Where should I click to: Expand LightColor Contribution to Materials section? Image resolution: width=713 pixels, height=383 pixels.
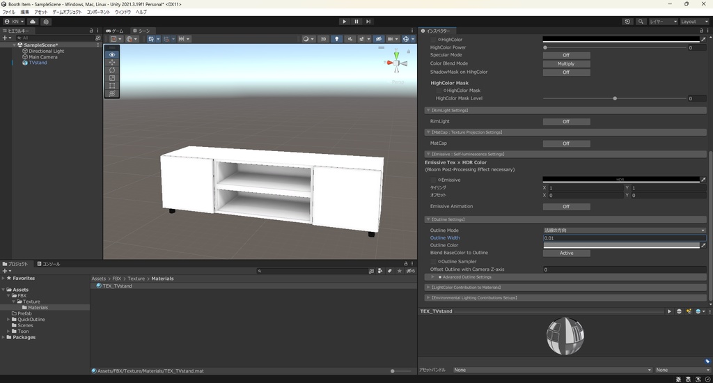click(565, 287)
